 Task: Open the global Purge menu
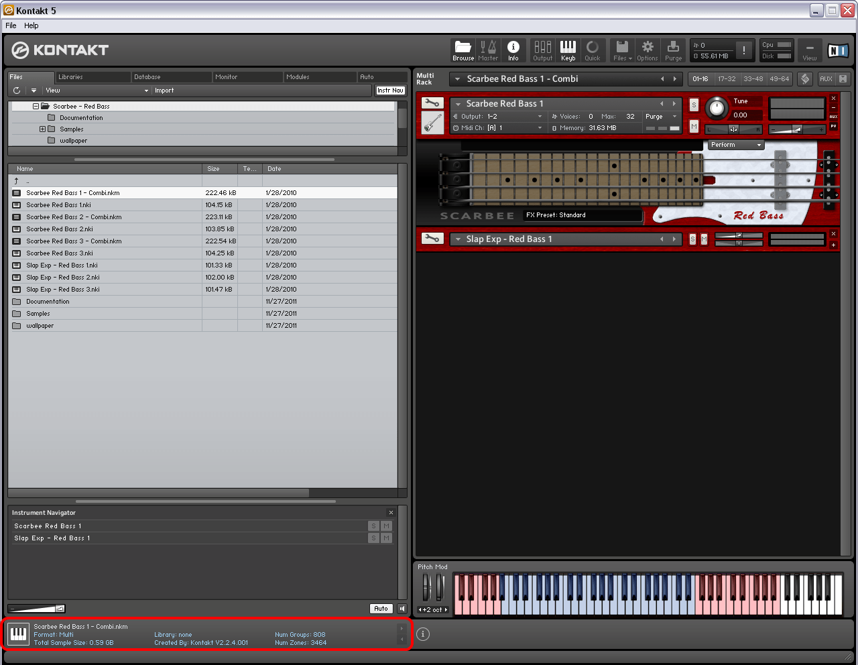[673, 50]
